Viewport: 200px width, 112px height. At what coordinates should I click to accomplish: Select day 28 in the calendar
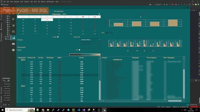click(35, 31)
